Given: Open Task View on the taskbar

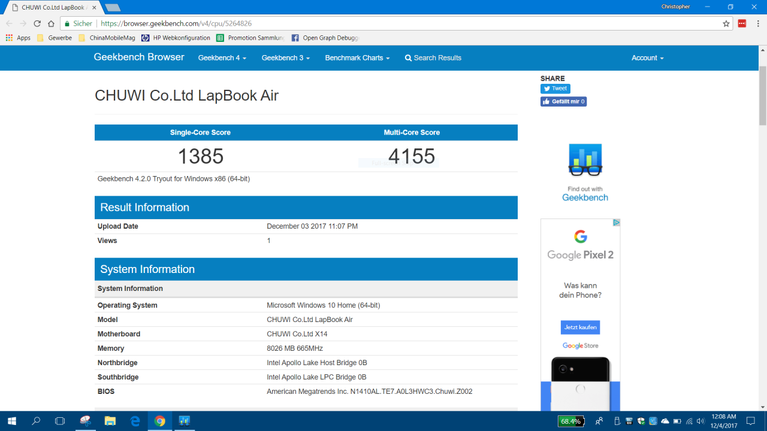Looking at the screenshot, I should coord(60,421).
